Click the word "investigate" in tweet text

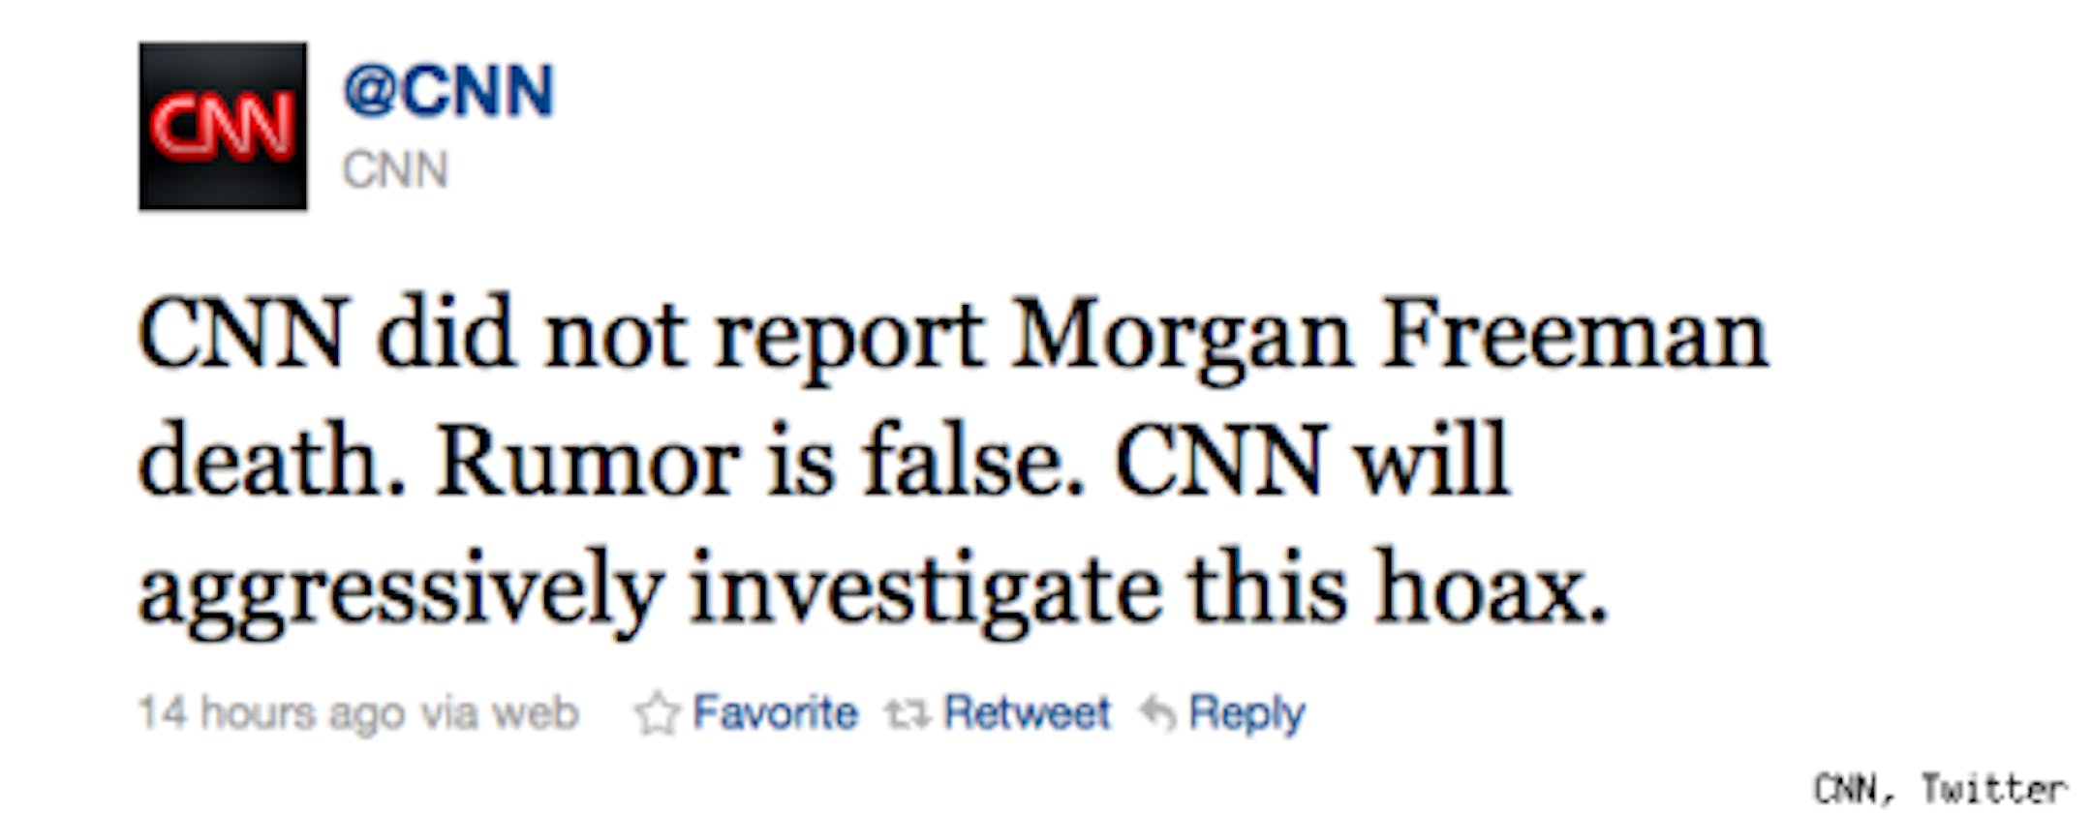925,587
